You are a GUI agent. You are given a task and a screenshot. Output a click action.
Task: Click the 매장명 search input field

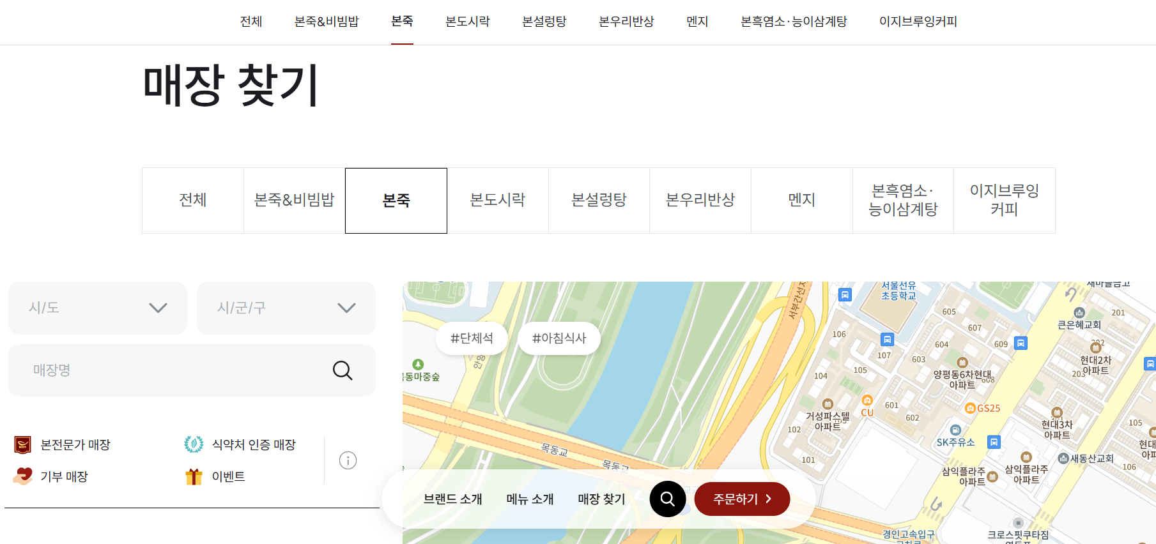(192, 370)
